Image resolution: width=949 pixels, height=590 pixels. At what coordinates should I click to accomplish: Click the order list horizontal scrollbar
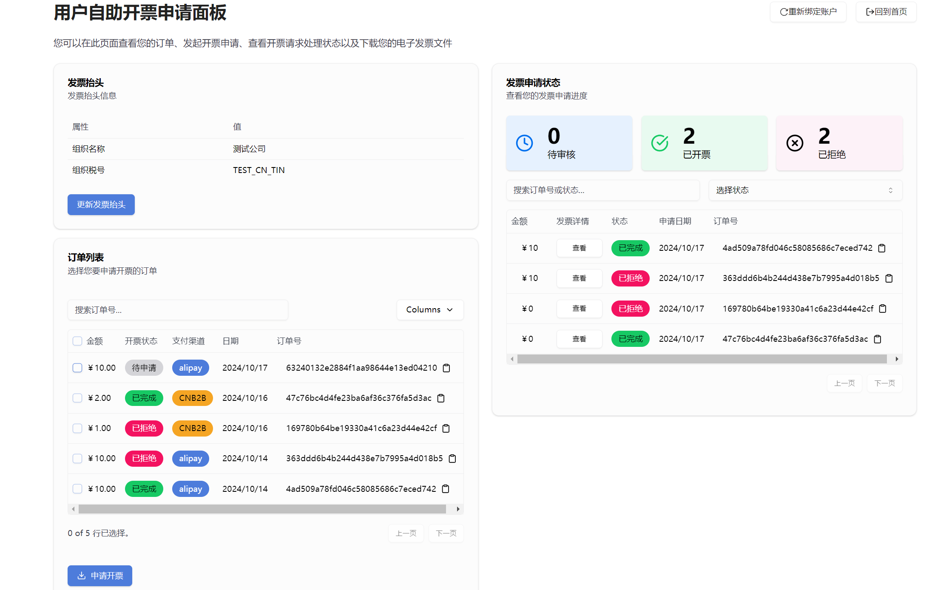(x=262, y=509)
